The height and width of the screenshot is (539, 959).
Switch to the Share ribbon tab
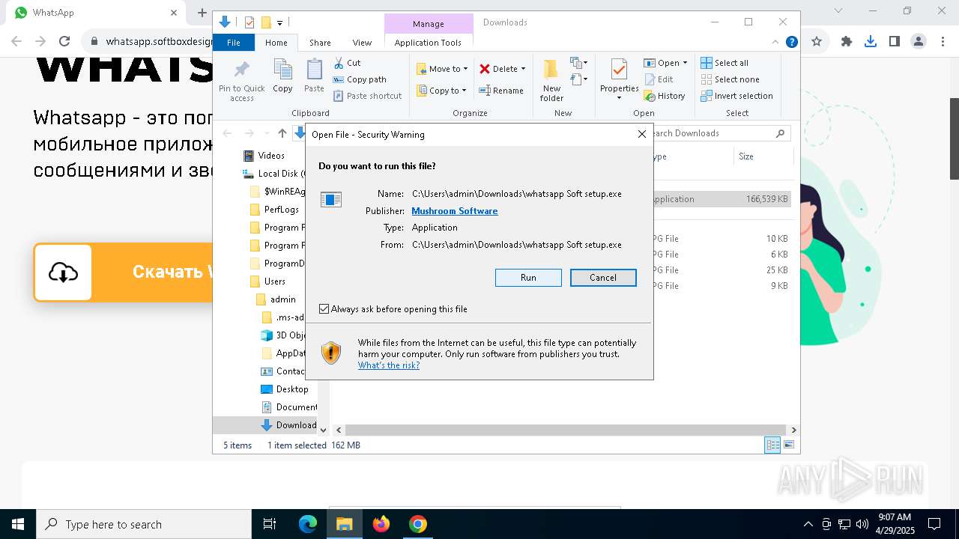[320, 43]
